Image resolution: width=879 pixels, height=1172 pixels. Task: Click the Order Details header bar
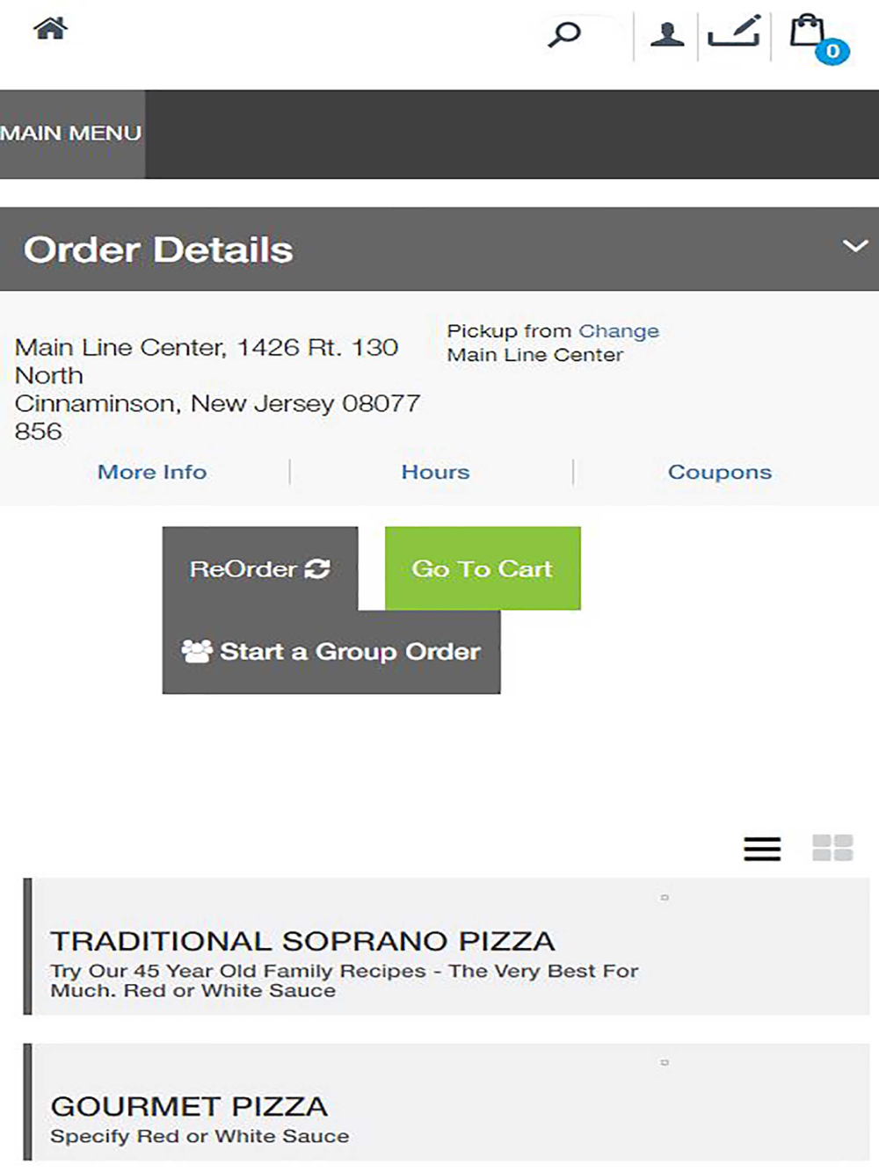point(439,249)
